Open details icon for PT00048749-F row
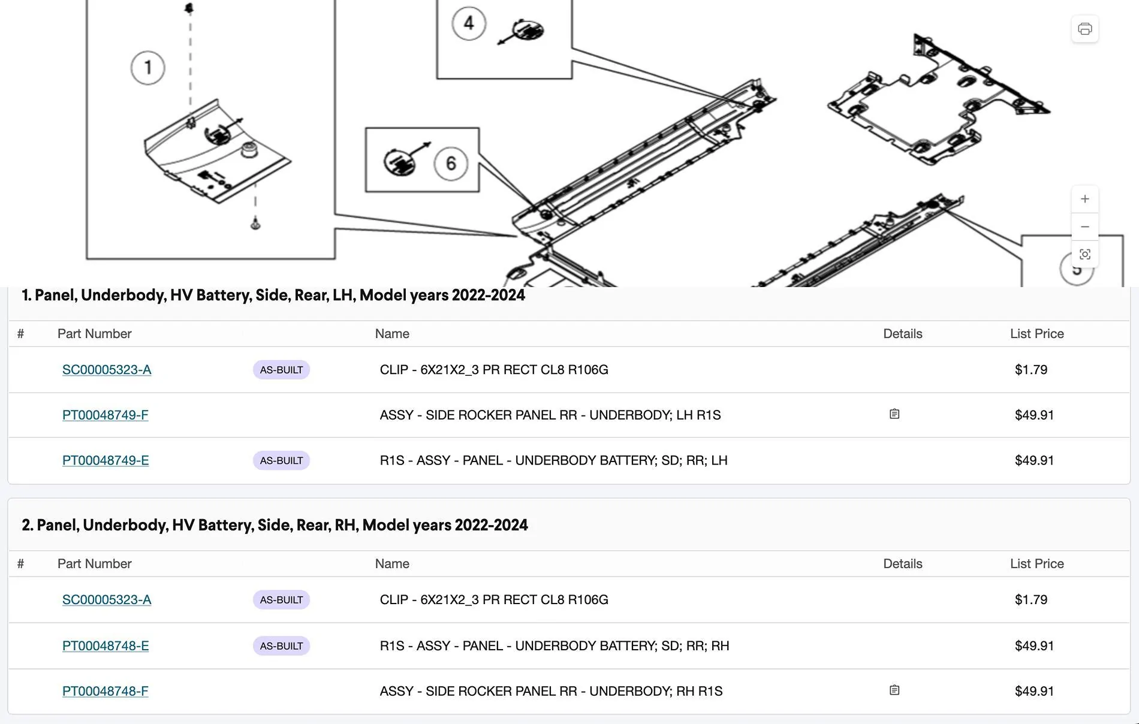 pos(894,414)
